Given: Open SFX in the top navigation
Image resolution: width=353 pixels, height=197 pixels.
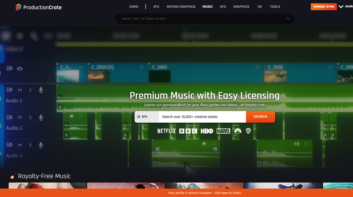Looking at the screenshot, I should coord(223,7).
